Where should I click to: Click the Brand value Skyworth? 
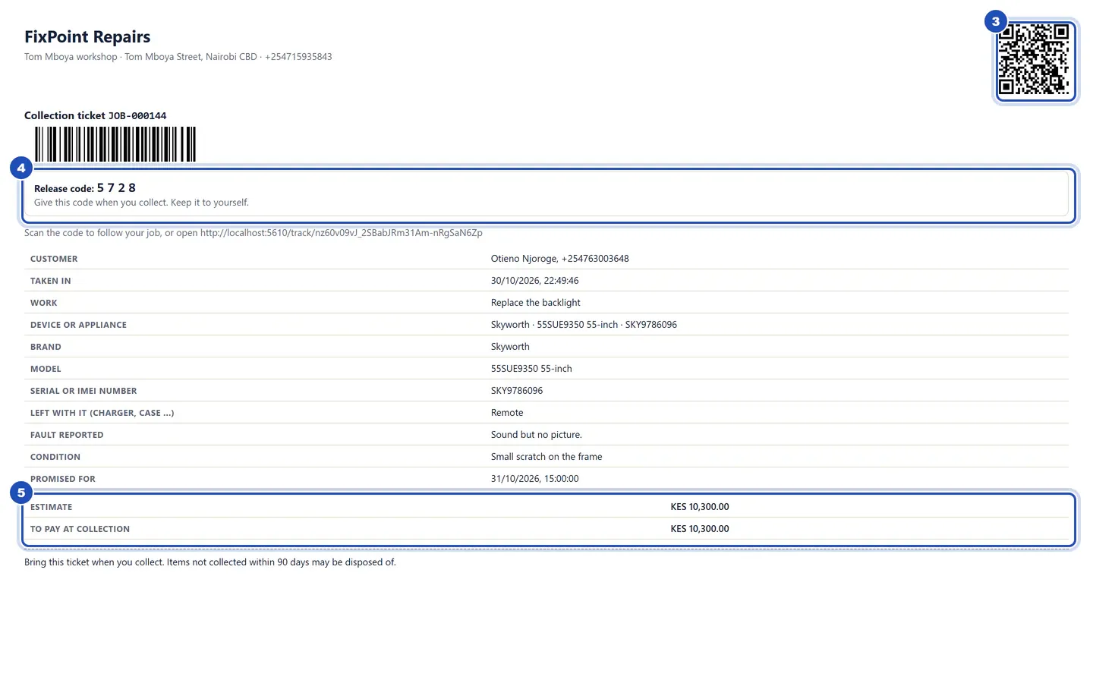(x=510, y=347)
